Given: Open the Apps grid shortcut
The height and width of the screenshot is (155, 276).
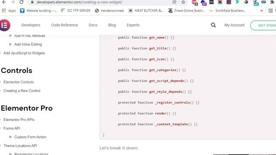Looking at the screenshot, I should (x=9, y=10).
